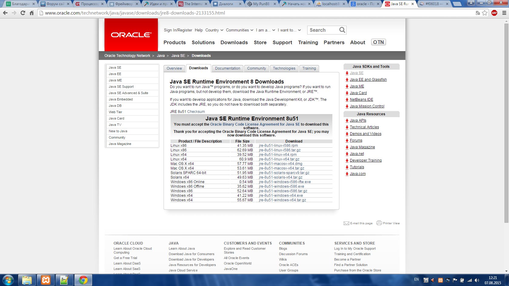The width and height of the screenshot is (509, 286).
Task: Click E-mail this page envelope icon
Action: 346,223
